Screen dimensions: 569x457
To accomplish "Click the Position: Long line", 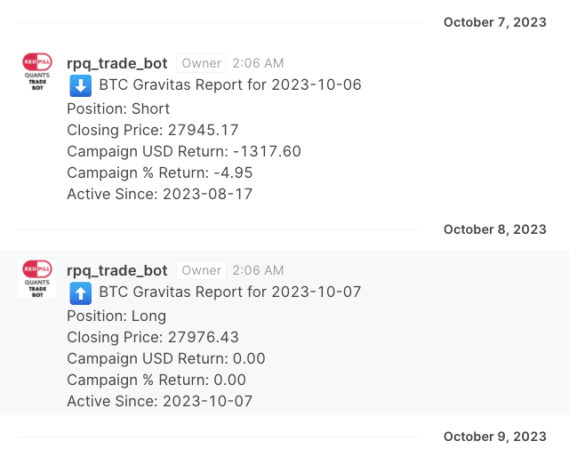I will click(x=116, y=316).
